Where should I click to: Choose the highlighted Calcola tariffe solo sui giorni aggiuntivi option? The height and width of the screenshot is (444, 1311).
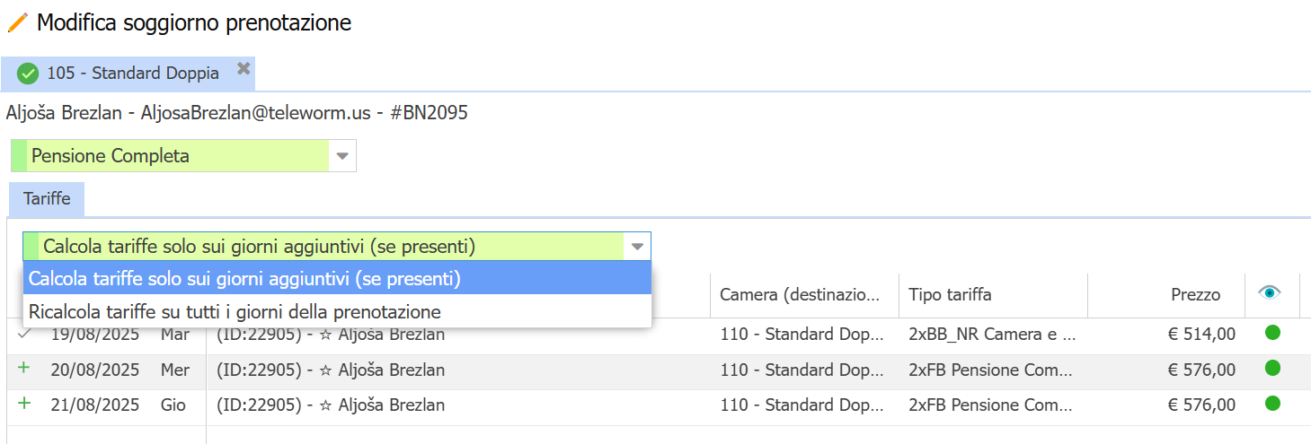244,279
